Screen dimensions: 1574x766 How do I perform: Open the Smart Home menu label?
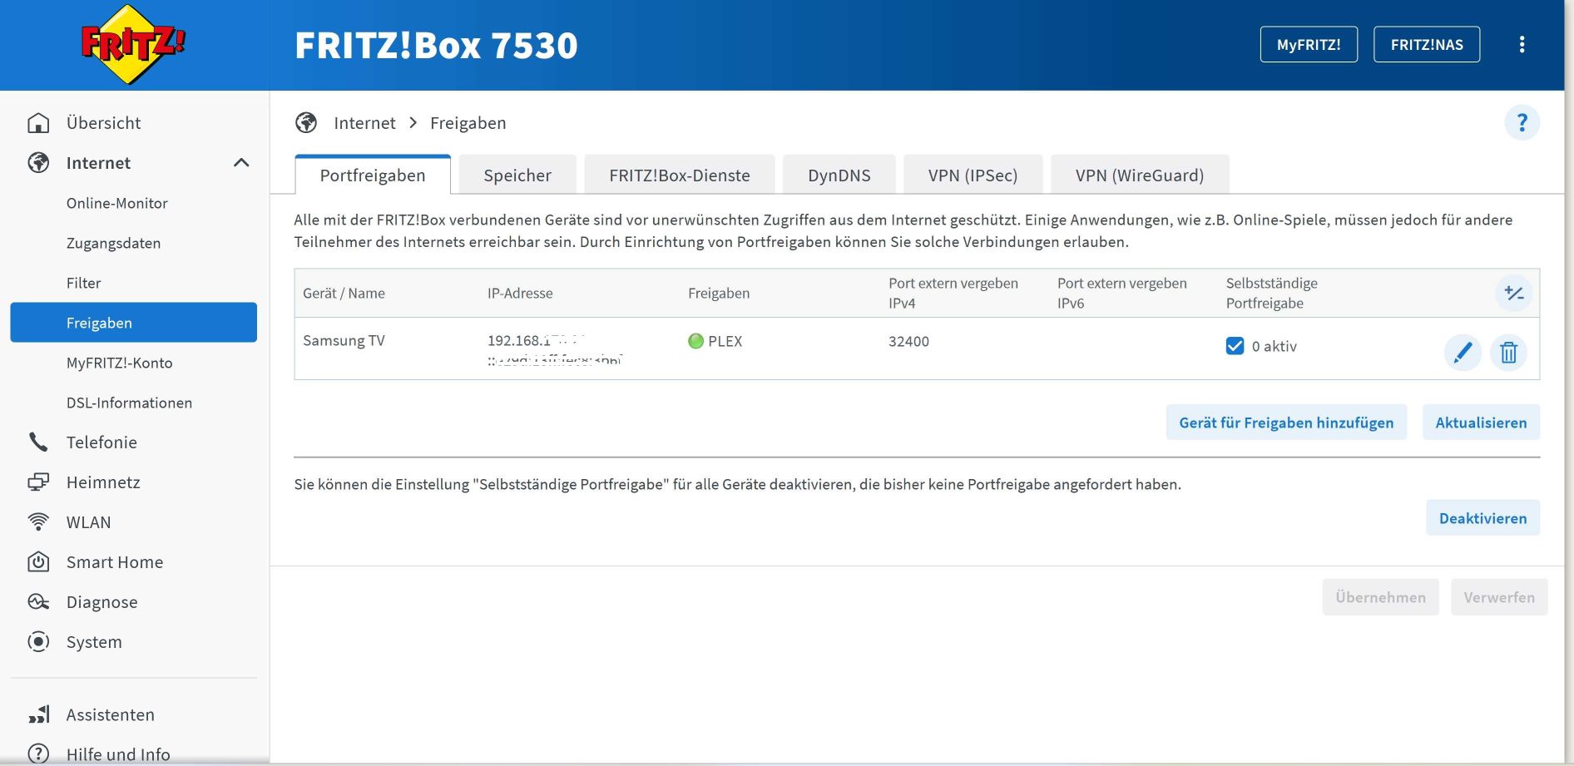(115, 562)
